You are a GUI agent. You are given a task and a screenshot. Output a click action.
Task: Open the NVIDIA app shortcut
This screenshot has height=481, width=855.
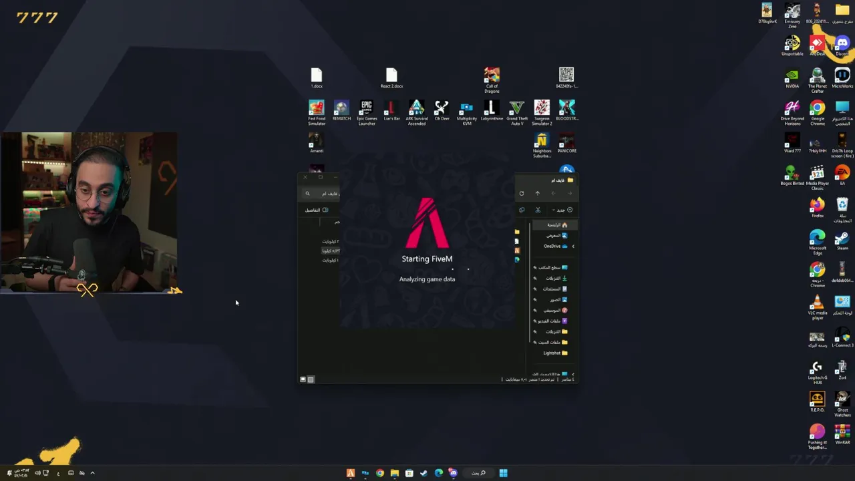point(792,78)
